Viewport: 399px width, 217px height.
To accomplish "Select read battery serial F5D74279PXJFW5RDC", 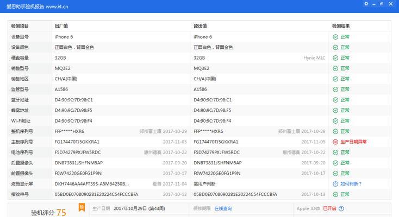I will [x=216, y=152].
